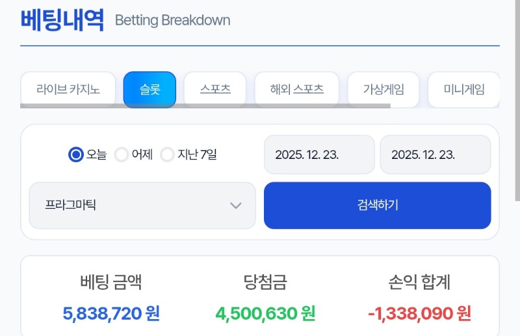
Task: Select the 슬롯 tab
Action: [149, 90]
